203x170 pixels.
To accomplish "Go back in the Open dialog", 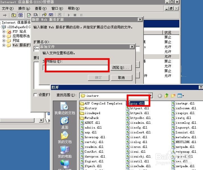I will (x=160, y=96).
